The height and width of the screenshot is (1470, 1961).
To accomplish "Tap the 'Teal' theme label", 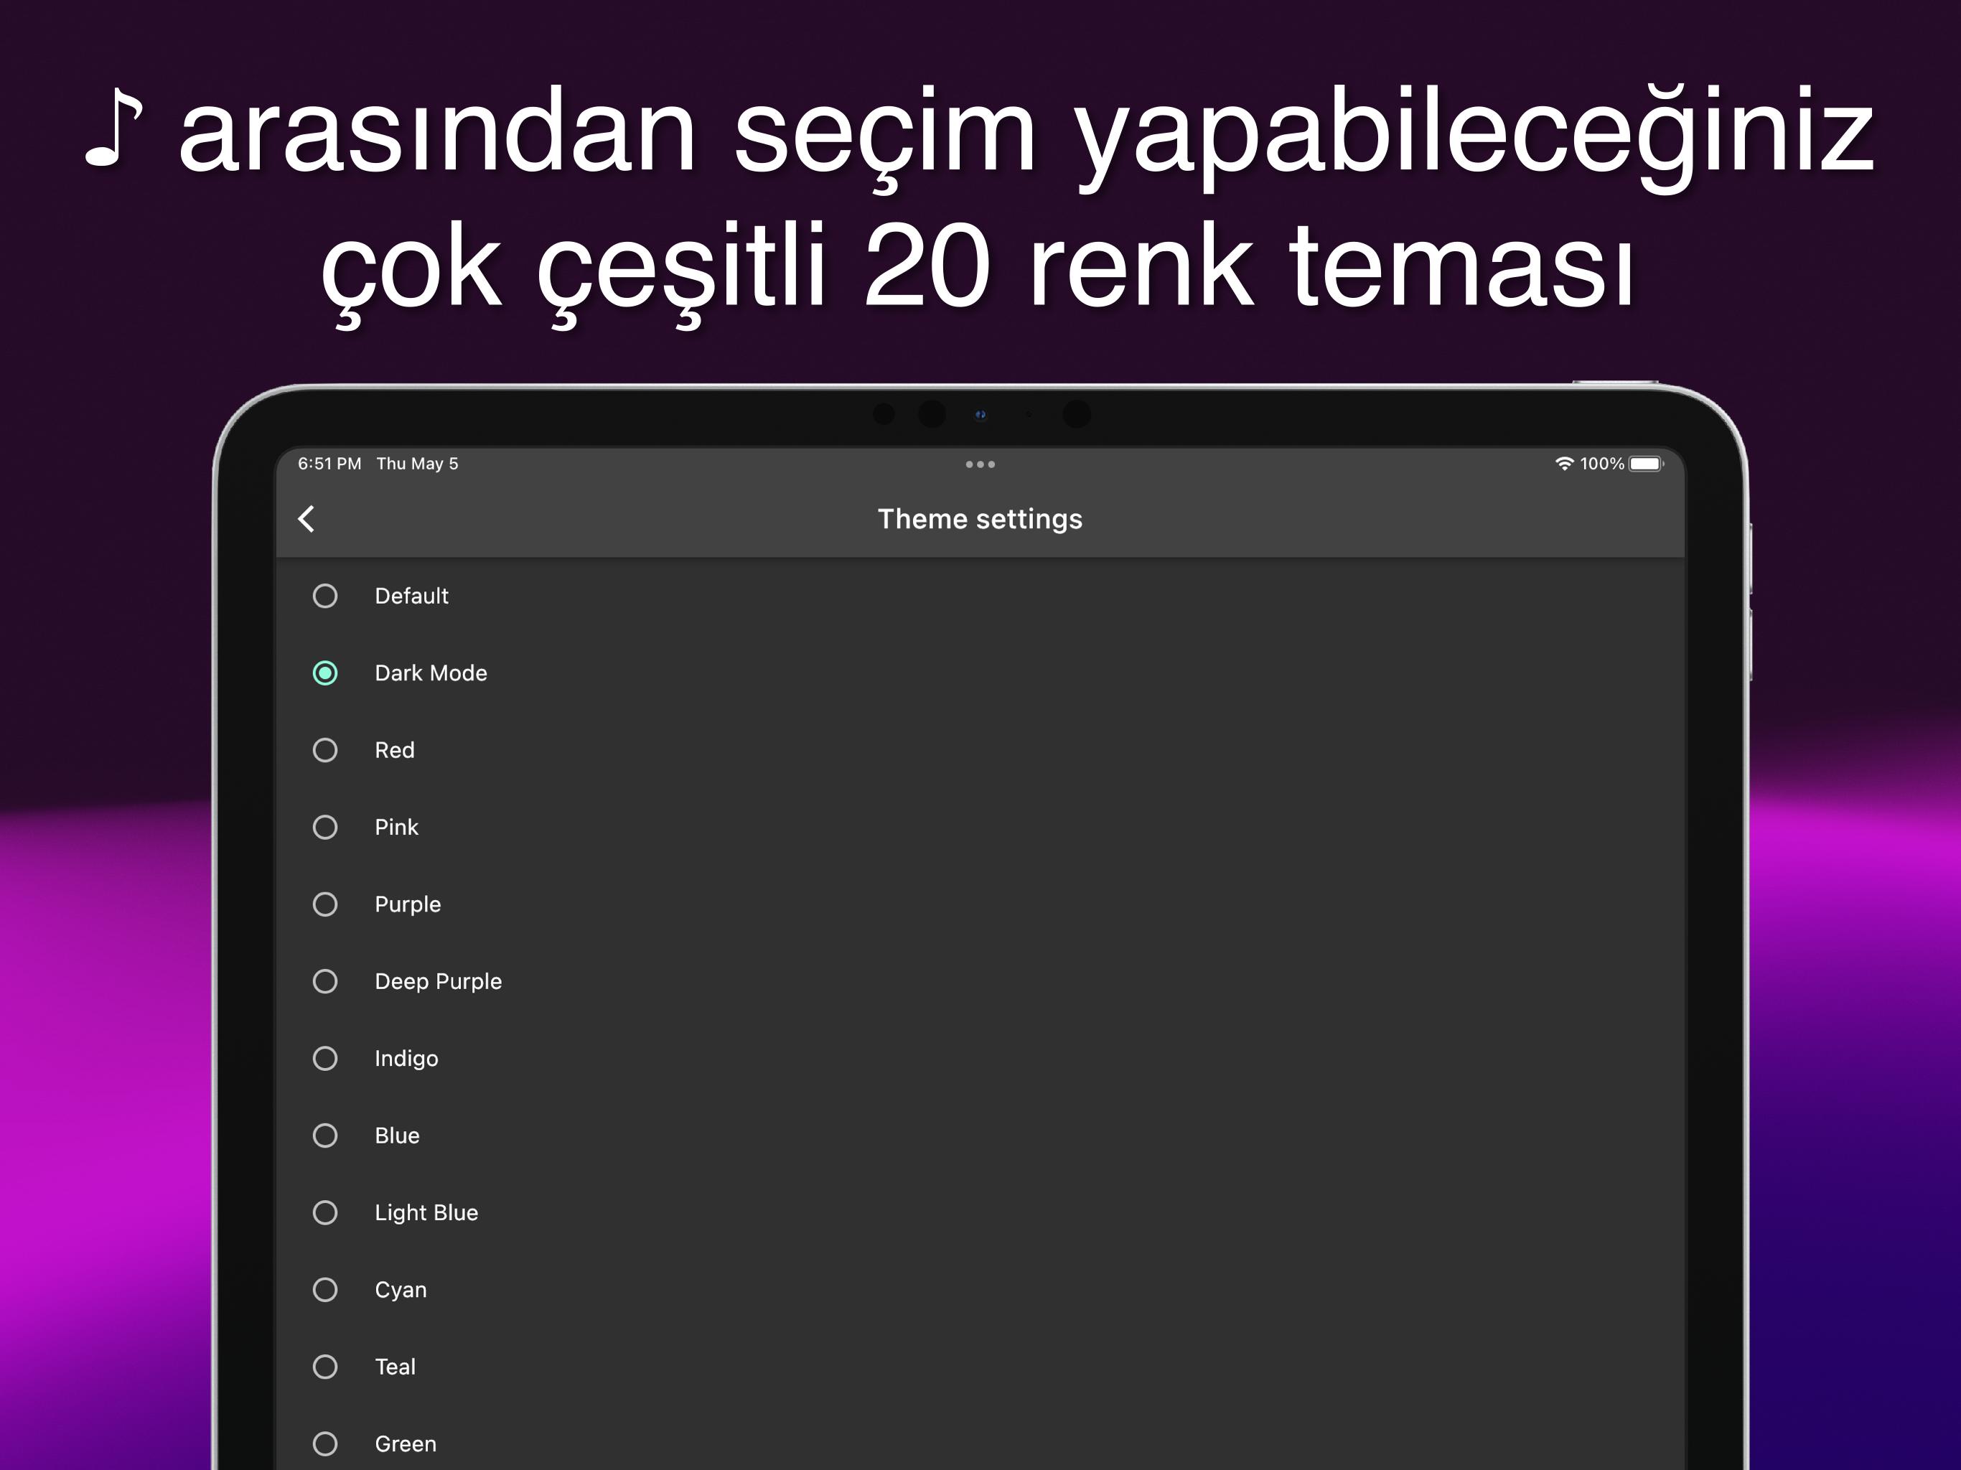I will (395, 1367).
